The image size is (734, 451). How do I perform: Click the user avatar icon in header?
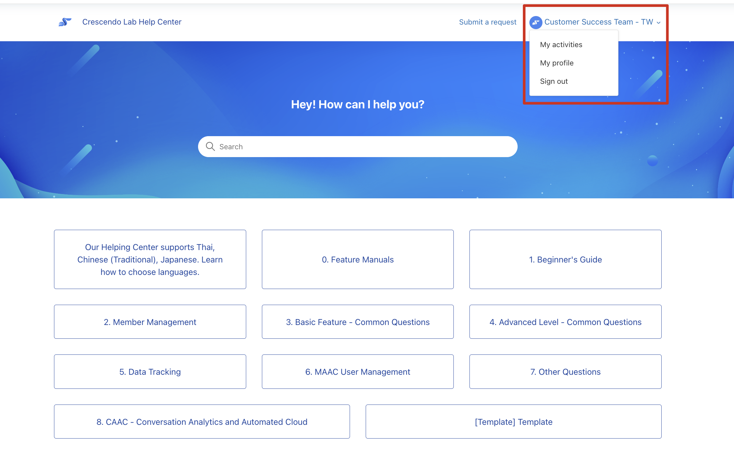tap(536, 22)
